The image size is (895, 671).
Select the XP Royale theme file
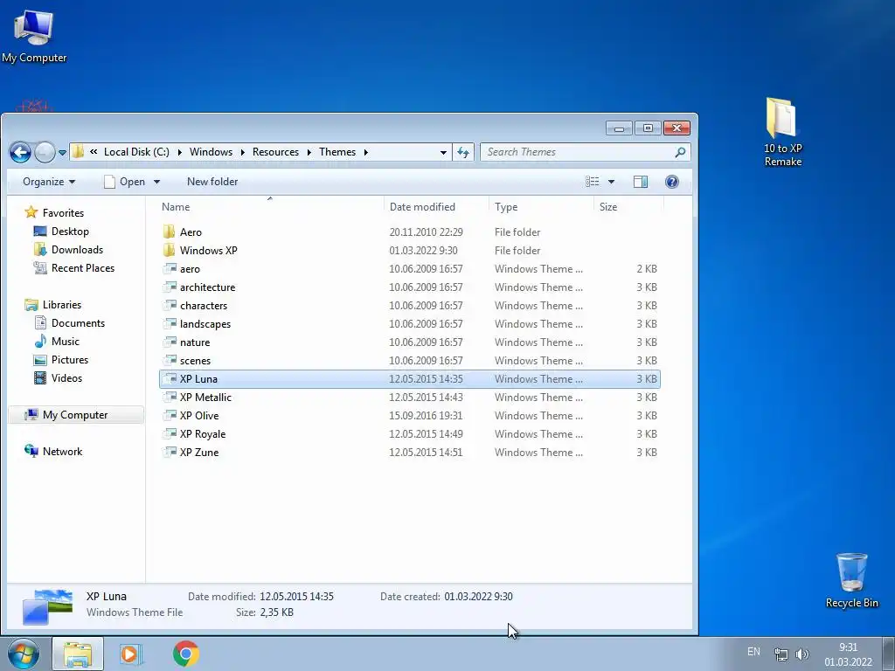point(410,433)
